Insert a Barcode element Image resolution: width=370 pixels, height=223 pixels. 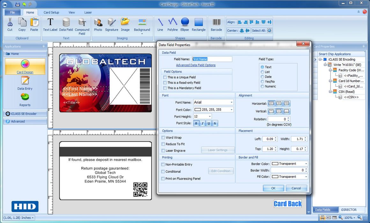216,25
